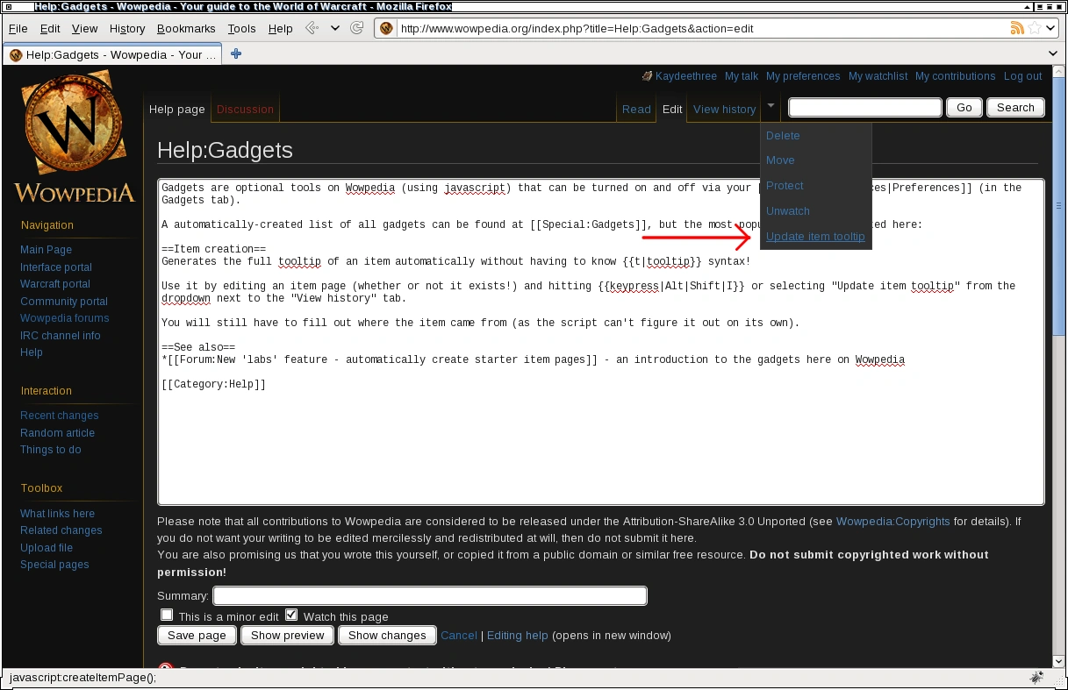Viewport: 1068px width, 690px height.
Task: Open Recent changes sidebar link
Action: click(60, 416)
